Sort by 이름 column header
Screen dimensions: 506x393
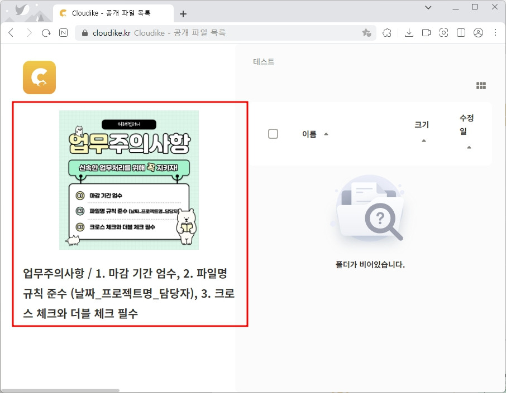(x=315, y=134)
